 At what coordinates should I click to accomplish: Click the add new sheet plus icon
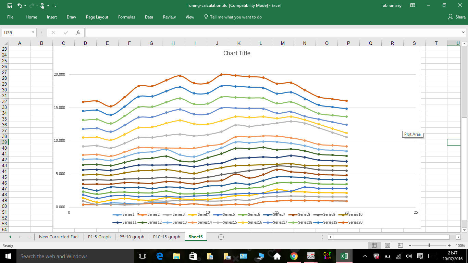[221, 237]
